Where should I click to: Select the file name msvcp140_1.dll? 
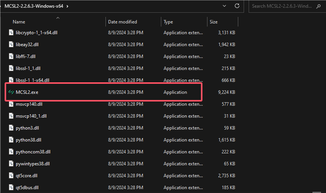click(x=31, y=116)
